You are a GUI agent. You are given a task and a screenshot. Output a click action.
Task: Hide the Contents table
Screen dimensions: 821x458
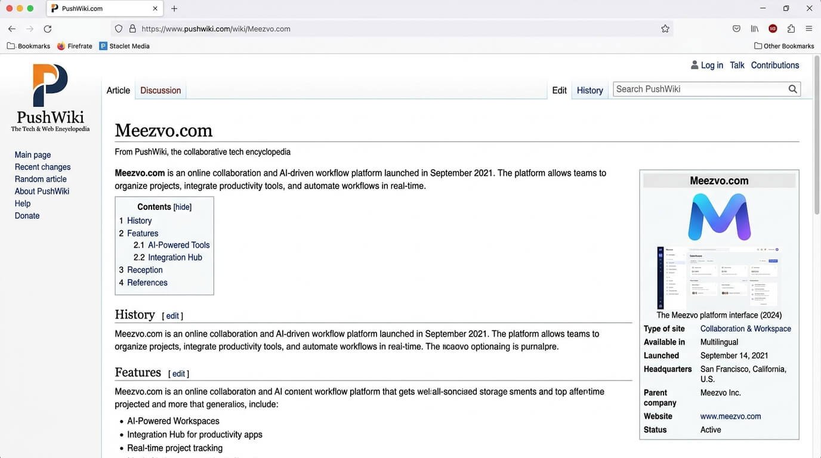point(183,207)
